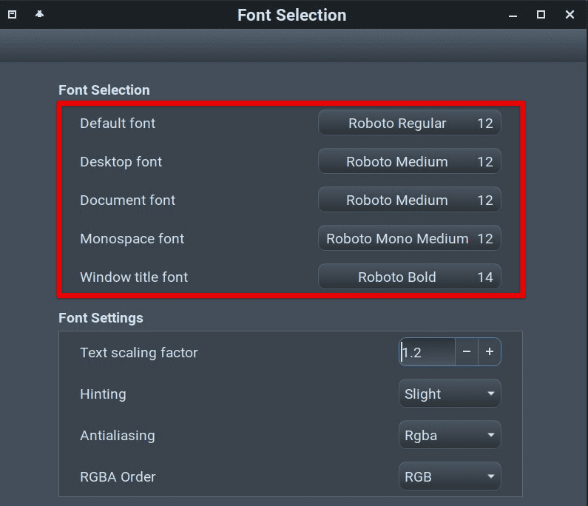Click the Monospace font label
Viewport: 588px width, 506px height.
[132, 239]
